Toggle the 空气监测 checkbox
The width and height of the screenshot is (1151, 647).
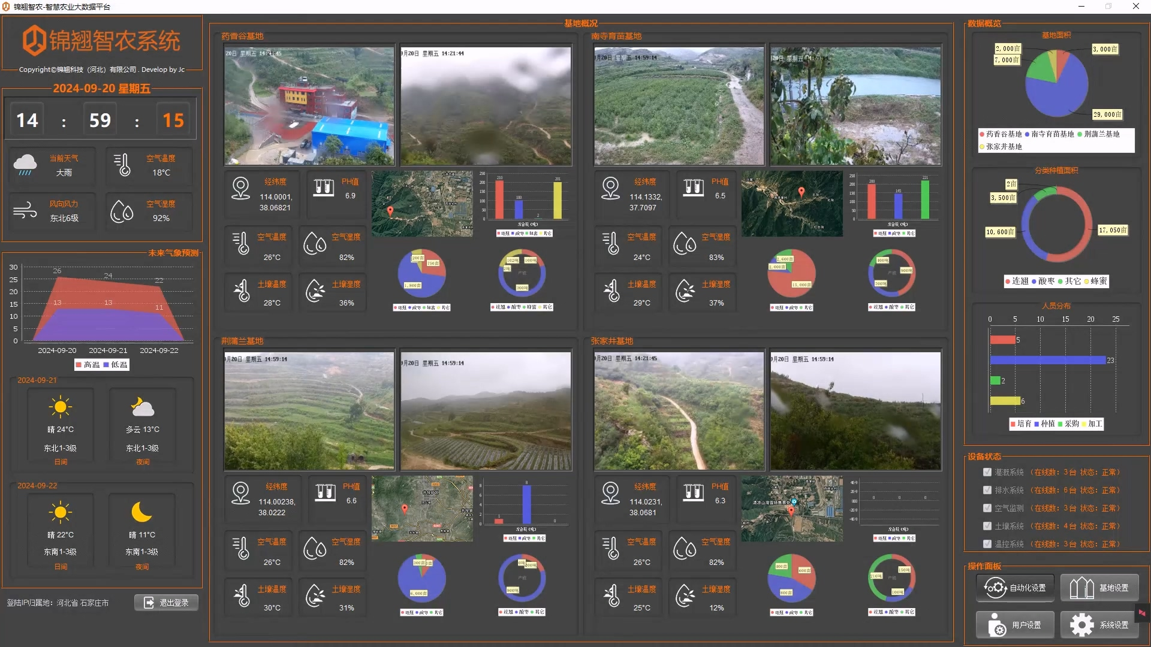(987, 508)
